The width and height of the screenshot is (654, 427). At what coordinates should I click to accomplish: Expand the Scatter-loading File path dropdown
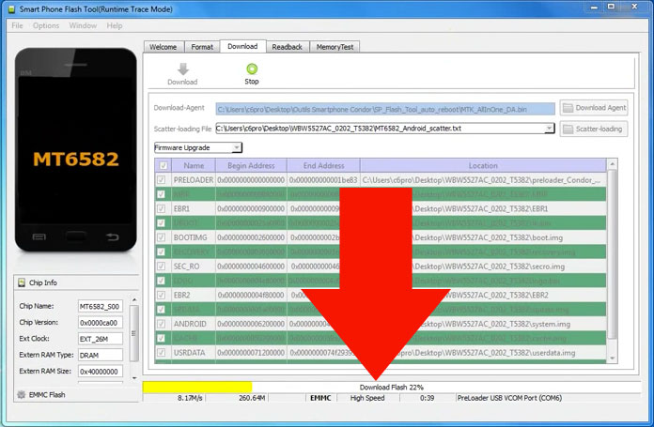point(550,129)
